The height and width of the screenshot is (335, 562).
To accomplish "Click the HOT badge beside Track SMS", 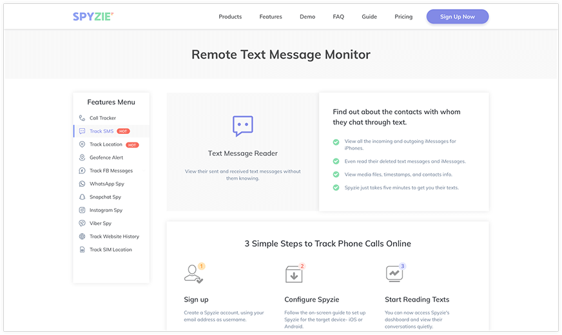I will [x=123, y=131].
